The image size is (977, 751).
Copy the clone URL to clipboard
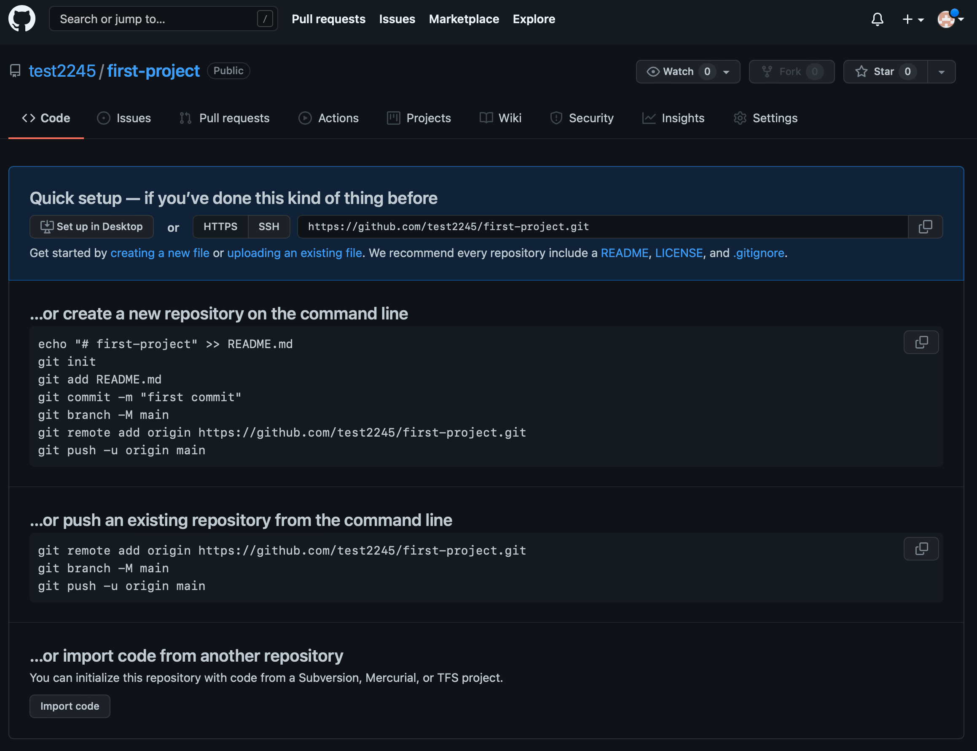pos(925,227)
